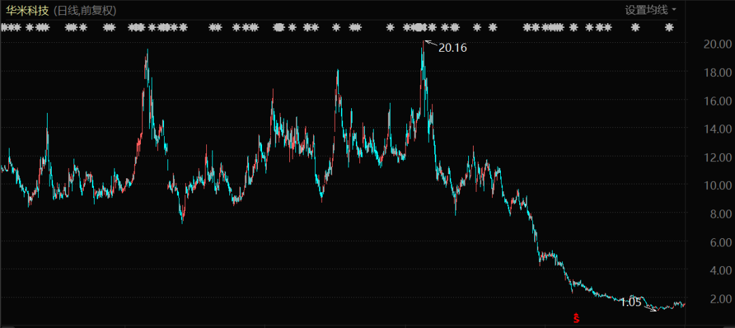
Task: Click the small arrow beside 设置均线
Action: click(674, 10)
